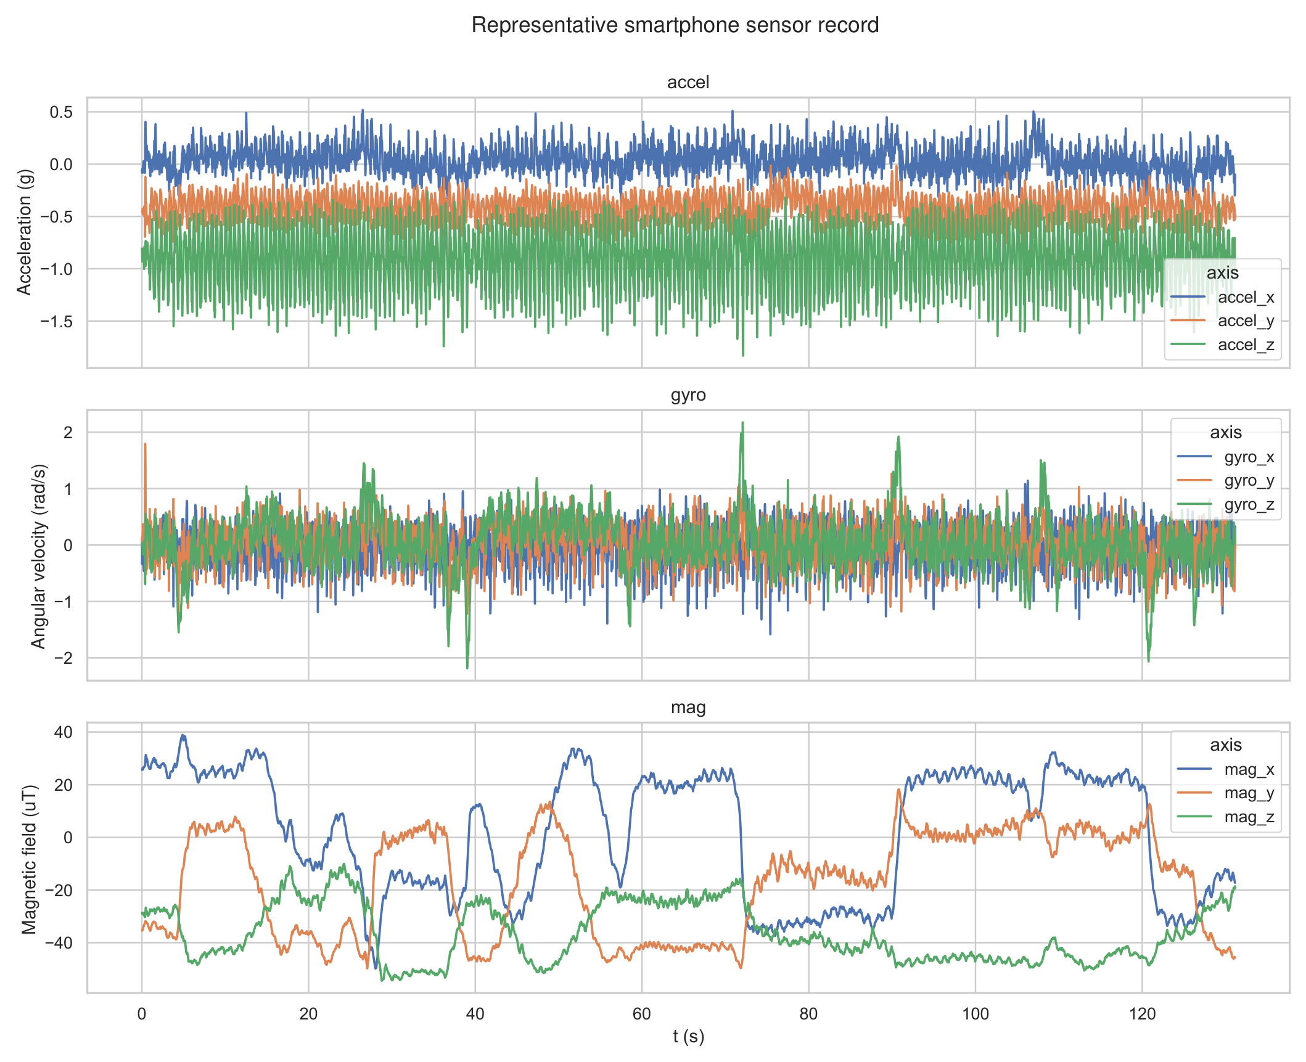This screenshot has height=1062, width=1306.
Task: Click the mag_z legend entry
Action: pos(1226,817)
